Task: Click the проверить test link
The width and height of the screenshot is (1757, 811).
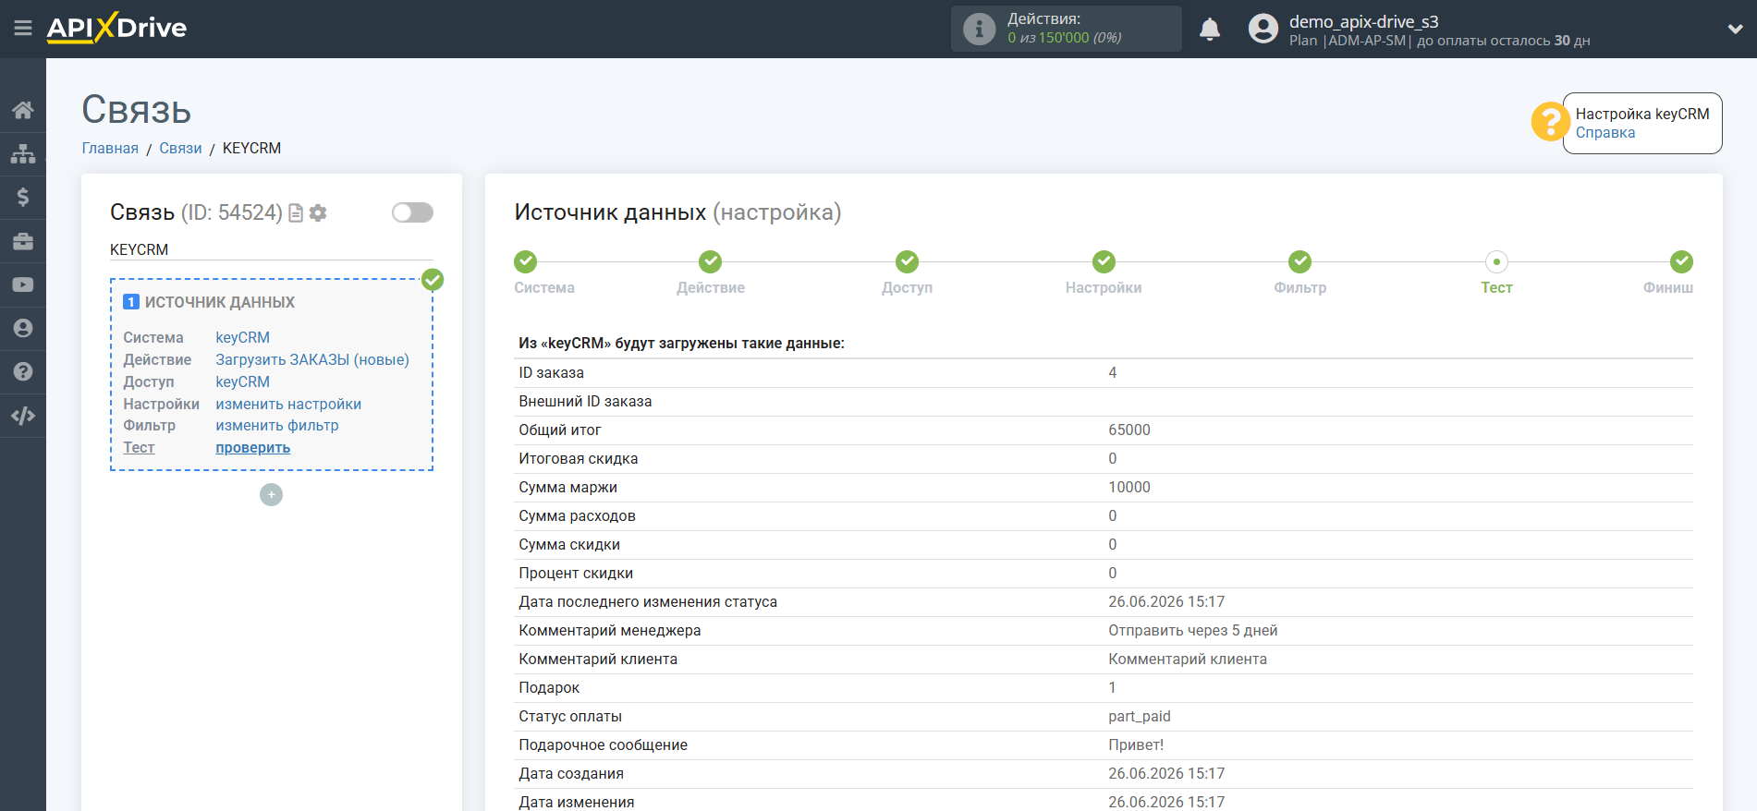Action: coord(252,447)
